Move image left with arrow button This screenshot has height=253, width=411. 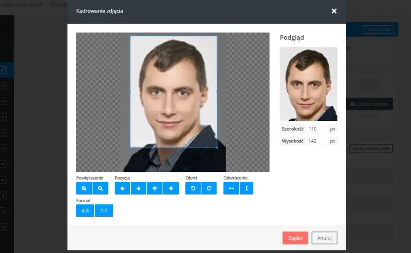(x=123, y=188)
